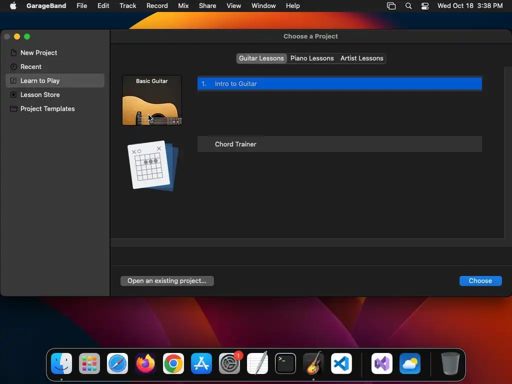The height and width of the screenshot is (384, 512).
Task: Open Finder from the Dock
Action: [x=61, y=363]
